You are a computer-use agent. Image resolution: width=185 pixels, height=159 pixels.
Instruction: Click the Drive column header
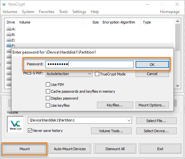(x=11, y=22)
